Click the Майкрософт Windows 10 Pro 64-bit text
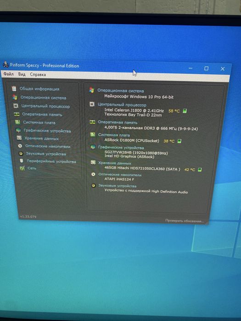 pos(139,96)
